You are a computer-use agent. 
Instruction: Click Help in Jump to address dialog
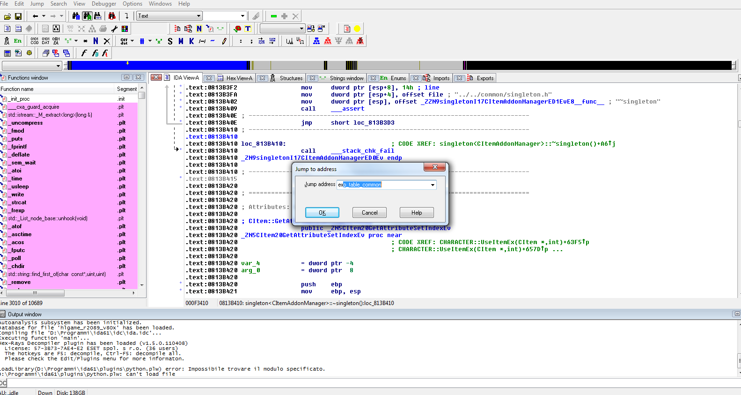pyautogui.click(x=417, y=213)
